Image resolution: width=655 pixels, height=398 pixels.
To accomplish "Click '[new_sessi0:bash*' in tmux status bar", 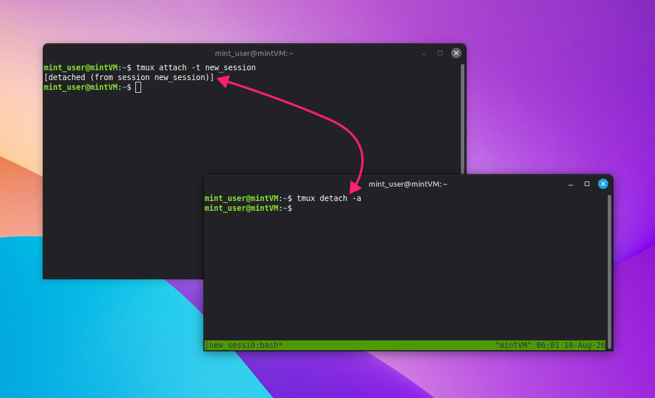I will coord(244,345).
